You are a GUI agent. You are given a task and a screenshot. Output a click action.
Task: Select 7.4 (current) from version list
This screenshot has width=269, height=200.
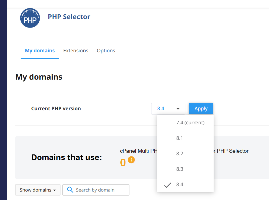coord(190,123)
